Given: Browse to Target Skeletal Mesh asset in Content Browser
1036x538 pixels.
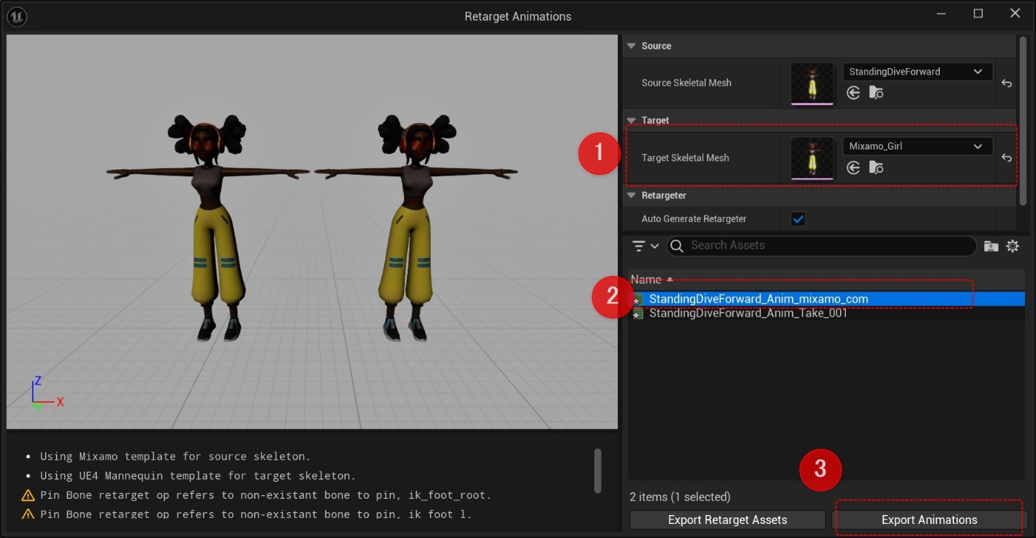Looking at the screenshot, I should (x=876, y=168).
